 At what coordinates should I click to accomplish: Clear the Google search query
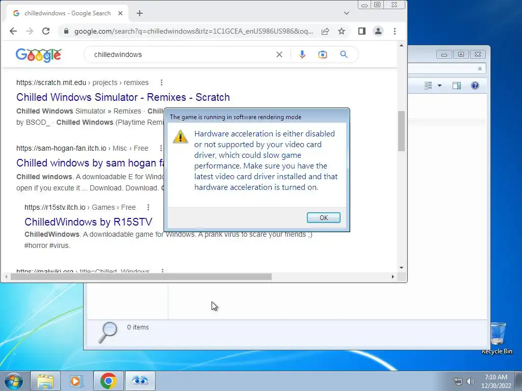pyautogui.click(x=279, y=54)
